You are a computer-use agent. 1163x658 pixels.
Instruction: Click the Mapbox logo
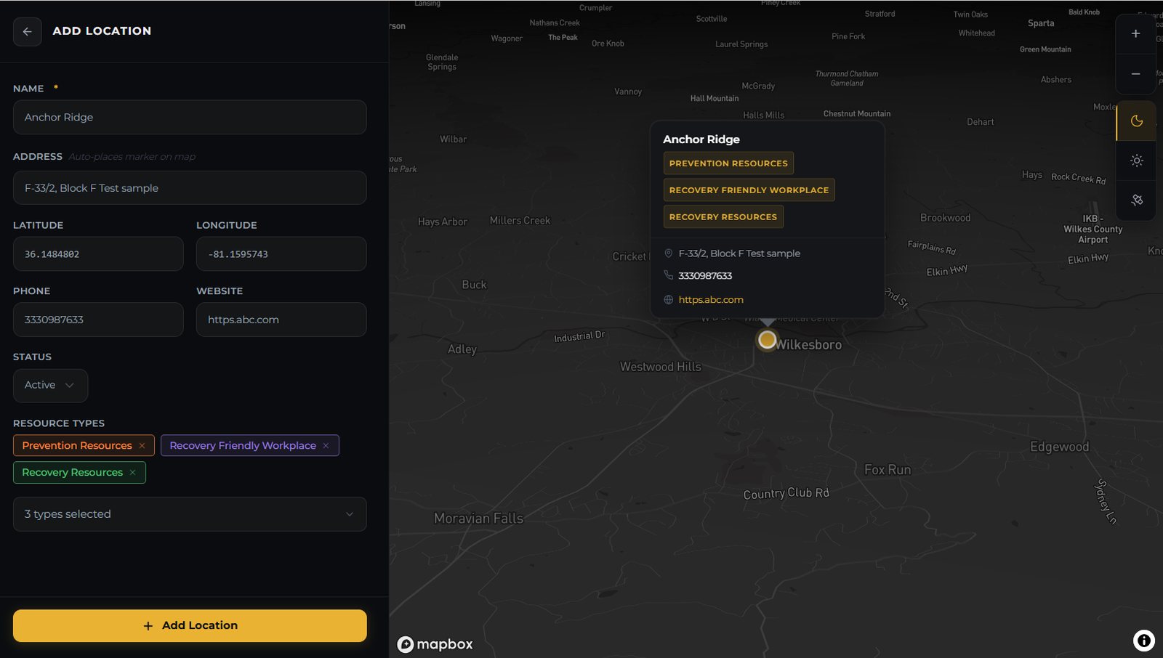coord(435,644)
